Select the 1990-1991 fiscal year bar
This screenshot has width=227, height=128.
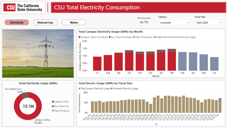pyautogui.click(x=92, y=107)
